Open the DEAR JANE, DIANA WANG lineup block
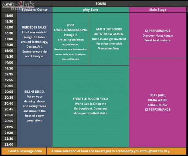 pyautogui.click(x=158, y=103)
